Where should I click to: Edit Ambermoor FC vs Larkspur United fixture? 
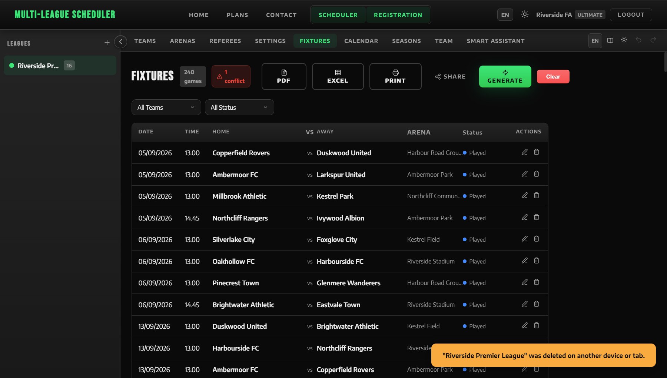pos(525,174)
